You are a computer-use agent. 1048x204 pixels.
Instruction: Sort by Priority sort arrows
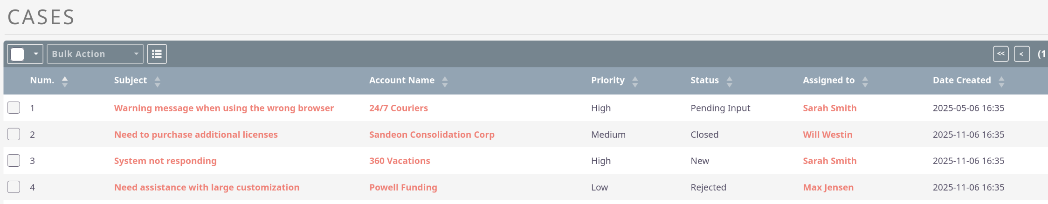[x=635, y=82]
